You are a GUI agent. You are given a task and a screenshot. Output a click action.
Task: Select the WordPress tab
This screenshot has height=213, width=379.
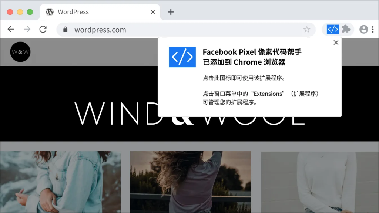click(x=100, y=12)
